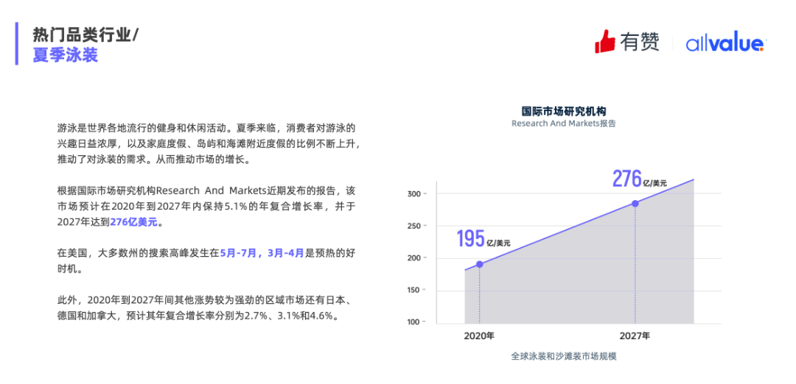Click the allvalue logo
Screen dimensions: 796x384
pyautogui.click(x=725, y=44)
